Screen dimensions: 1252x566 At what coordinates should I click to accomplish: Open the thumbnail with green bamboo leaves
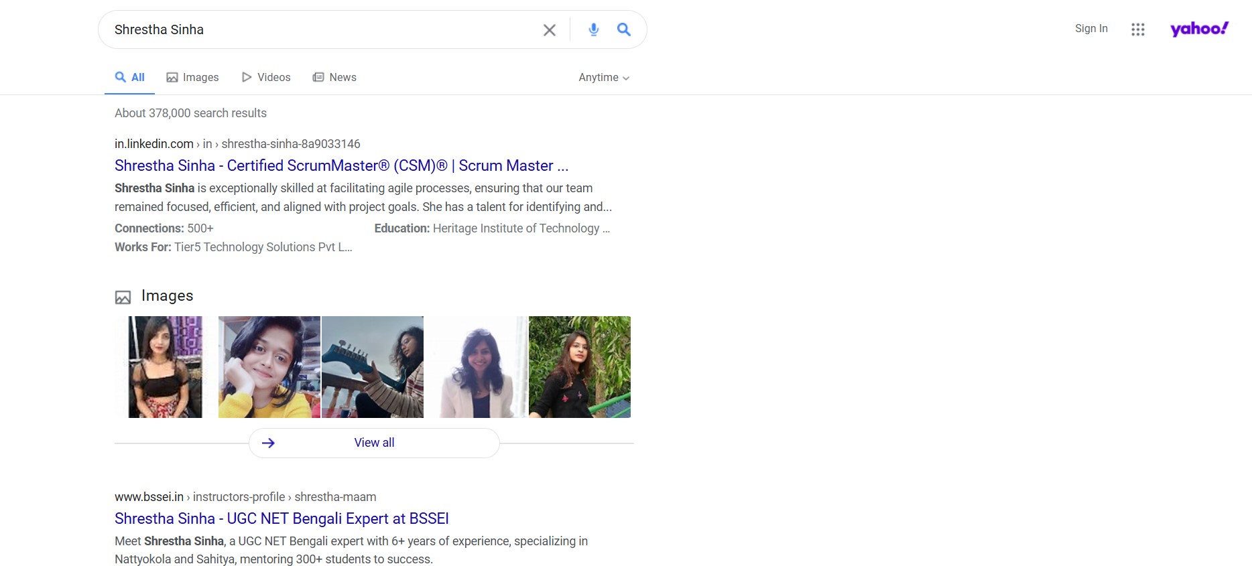[579, 367]
